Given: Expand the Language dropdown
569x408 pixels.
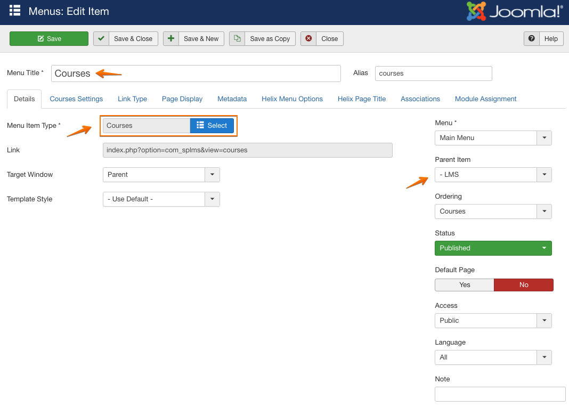Looking at the screenshot, I should [493, 357].
